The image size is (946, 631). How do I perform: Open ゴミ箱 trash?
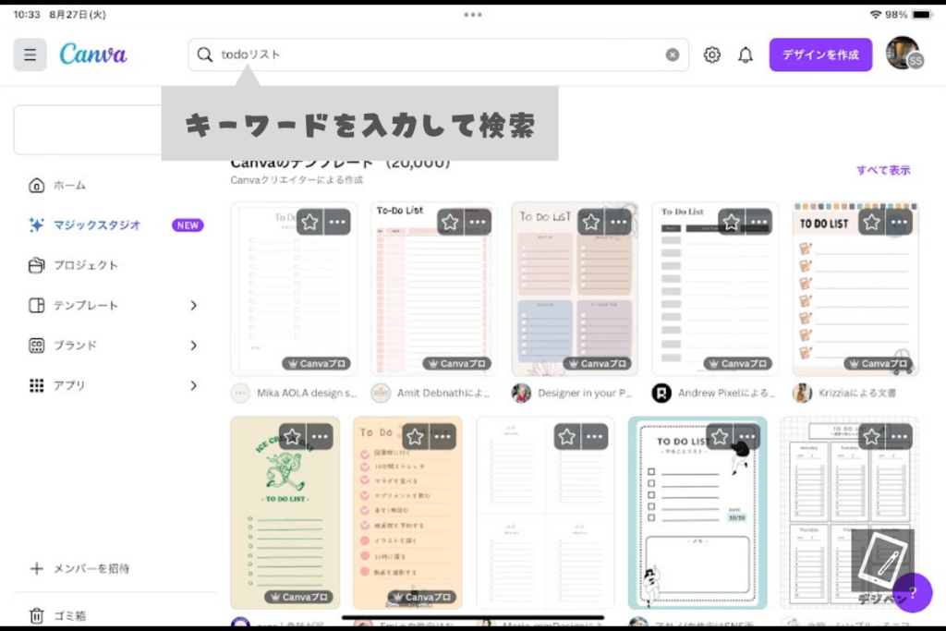pos(58,615)
